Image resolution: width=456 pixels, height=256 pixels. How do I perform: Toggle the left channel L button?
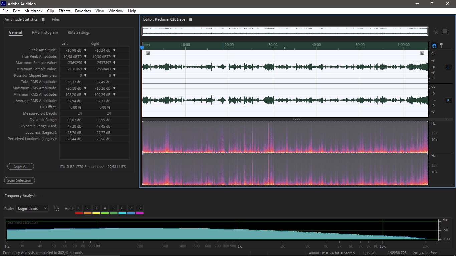pyautogui.click(x=448, y=67)
